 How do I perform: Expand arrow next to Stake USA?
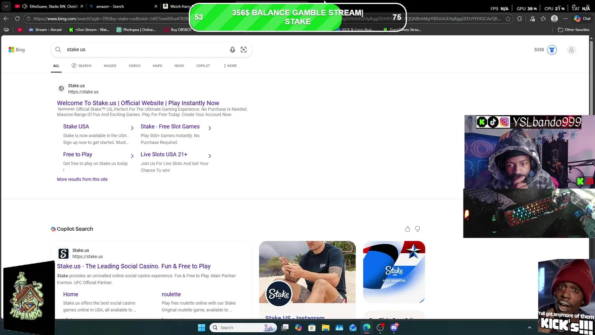click(132, 128)
